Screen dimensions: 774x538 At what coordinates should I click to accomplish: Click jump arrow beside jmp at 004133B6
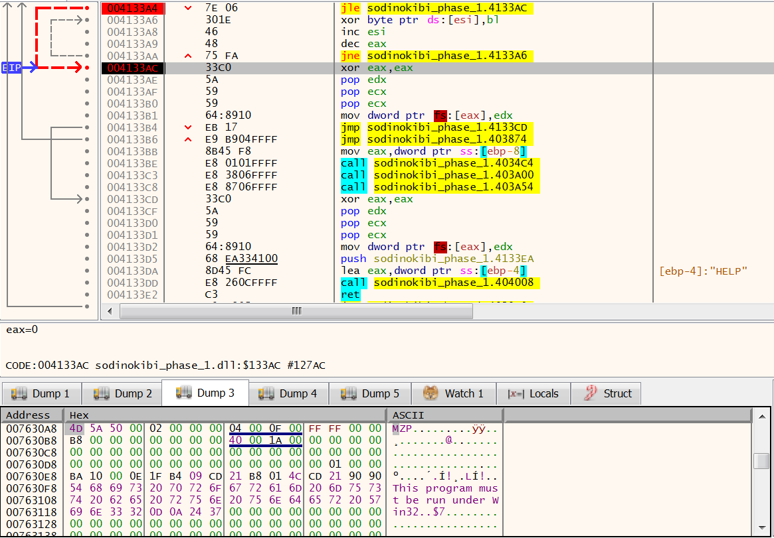click(188, 139)
